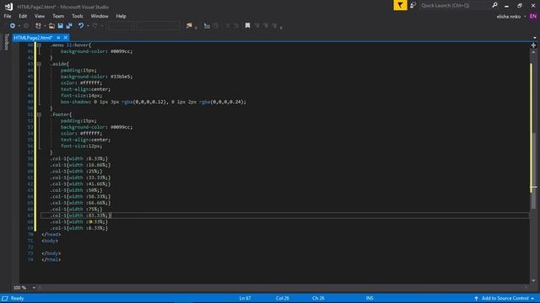Click the toolbar icon left of comment button

[207, 26]
